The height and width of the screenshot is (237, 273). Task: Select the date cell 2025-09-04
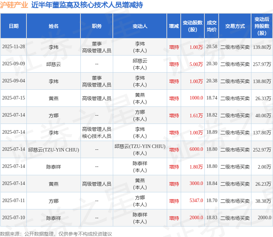click(x=14, y=81)
